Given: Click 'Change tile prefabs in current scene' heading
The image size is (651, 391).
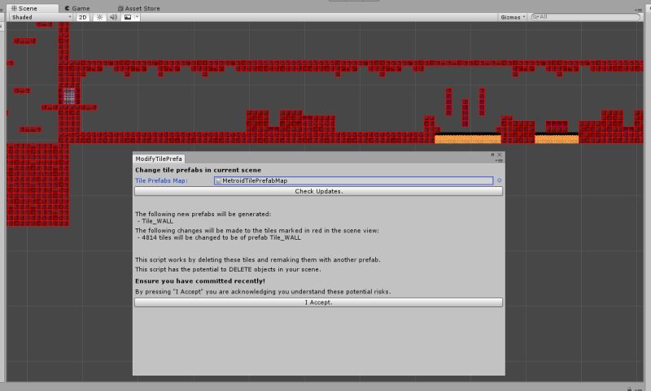Looking at the screenshot, I should [x=198, y=170].
